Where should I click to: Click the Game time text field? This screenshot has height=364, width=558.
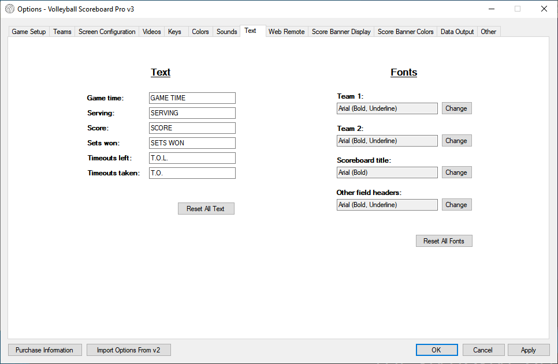click(x=192, y=98)
